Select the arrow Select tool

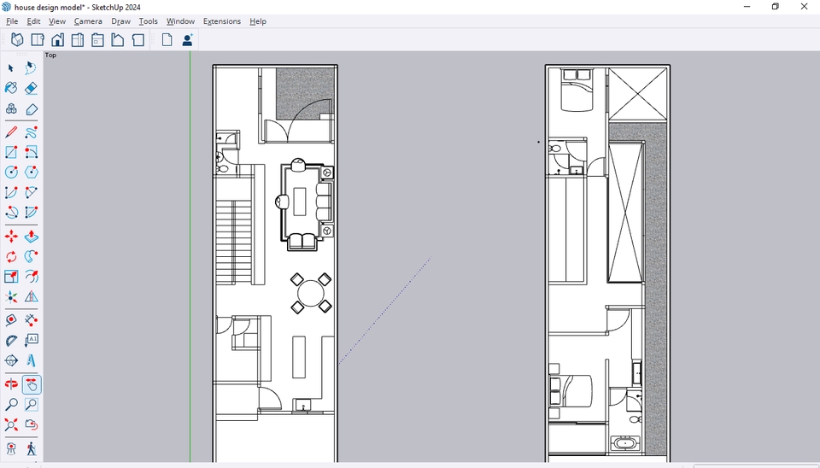pos(11,68)
